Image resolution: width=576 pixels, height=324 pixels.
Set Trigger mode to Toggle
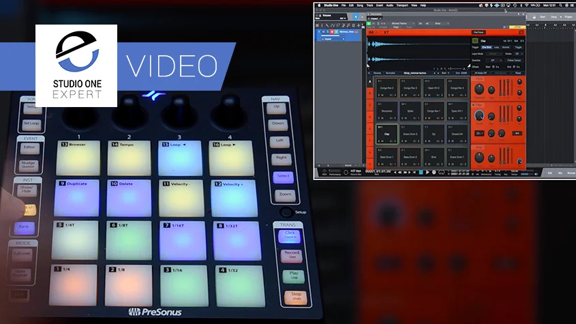518,48
